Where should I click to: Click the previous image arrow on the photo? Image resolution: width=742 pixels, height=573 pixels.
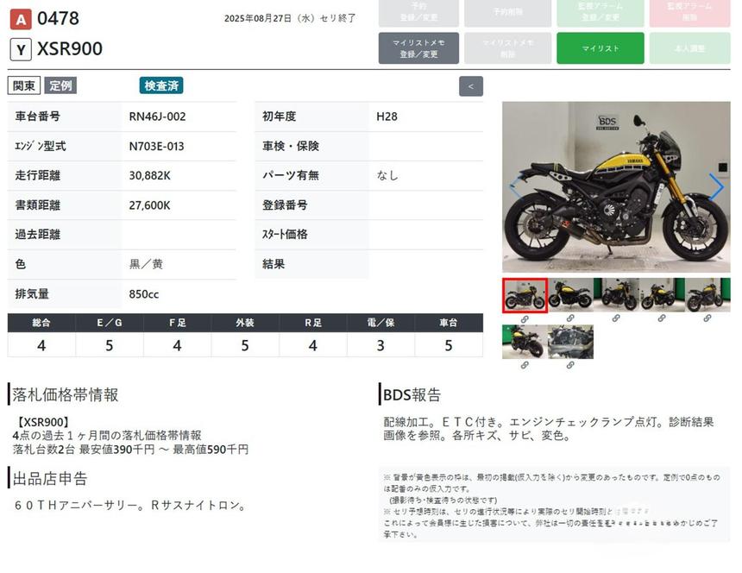coord(516,186)
